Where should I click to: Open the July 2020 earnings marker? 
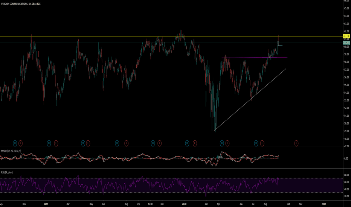(262, 143)
